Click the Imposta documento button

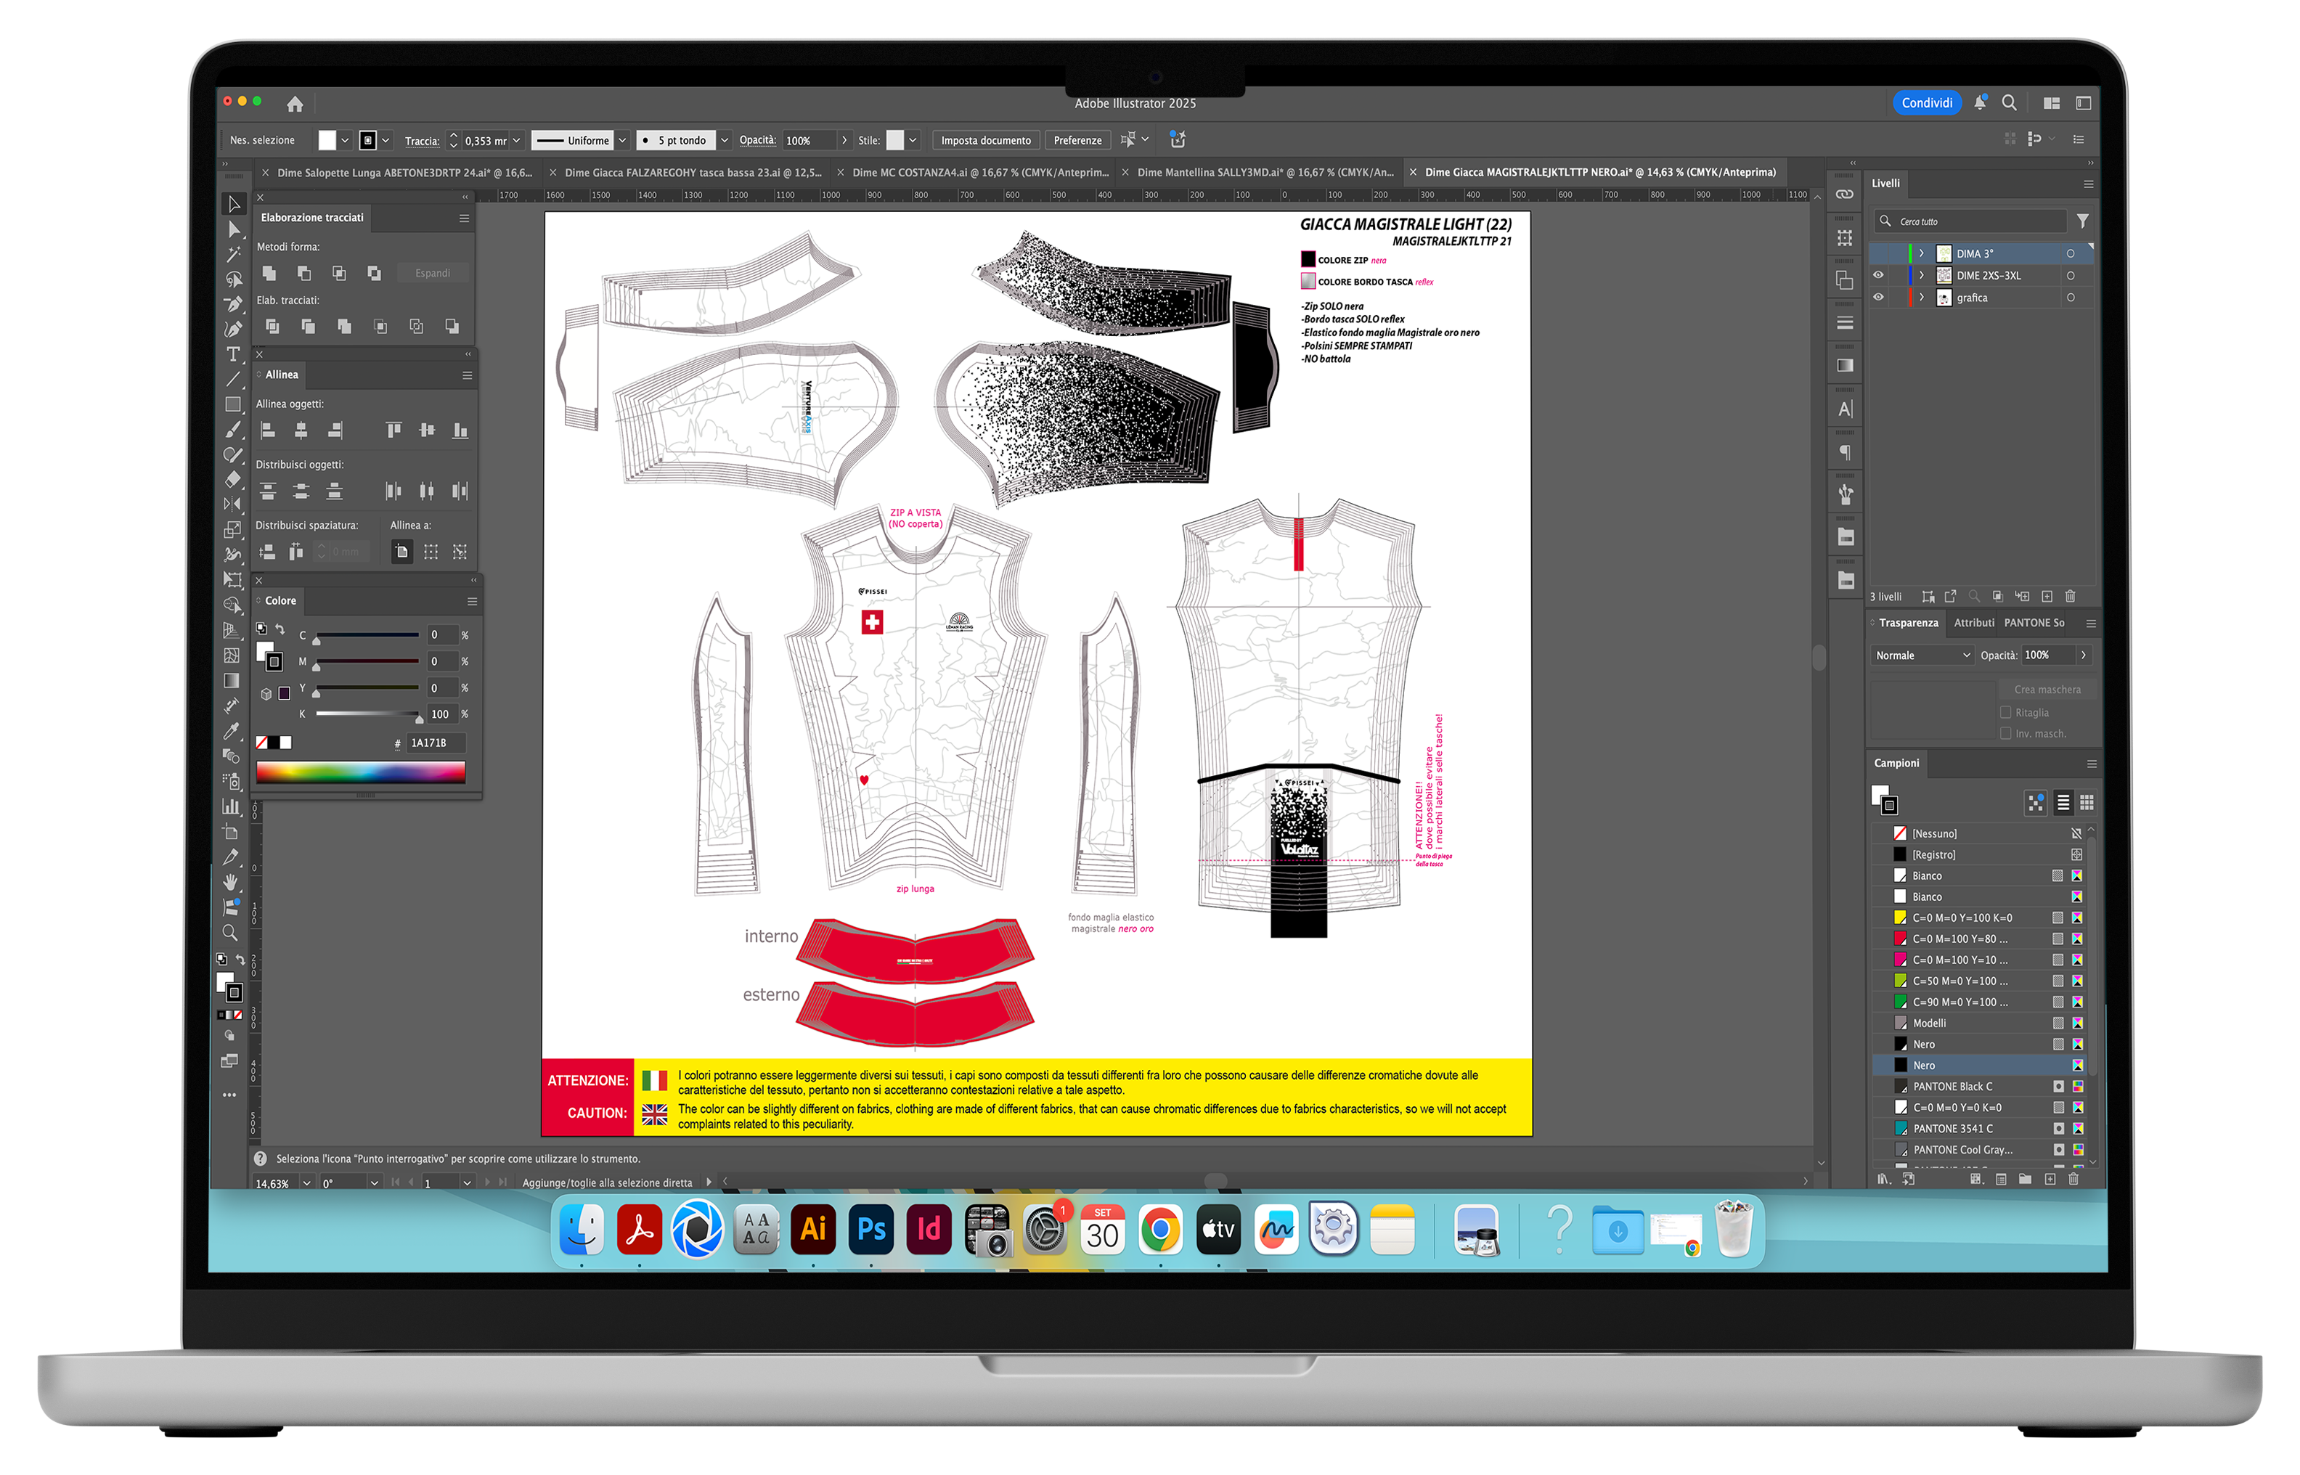(x=986, y=140)
